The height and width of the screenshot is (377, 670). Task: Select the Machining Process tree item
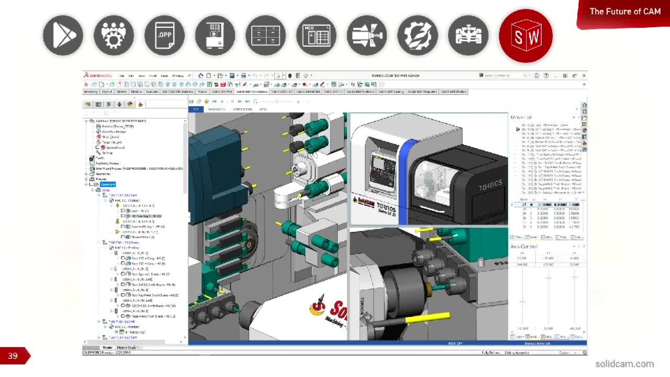pyautogui.click(x=107, y=163)
